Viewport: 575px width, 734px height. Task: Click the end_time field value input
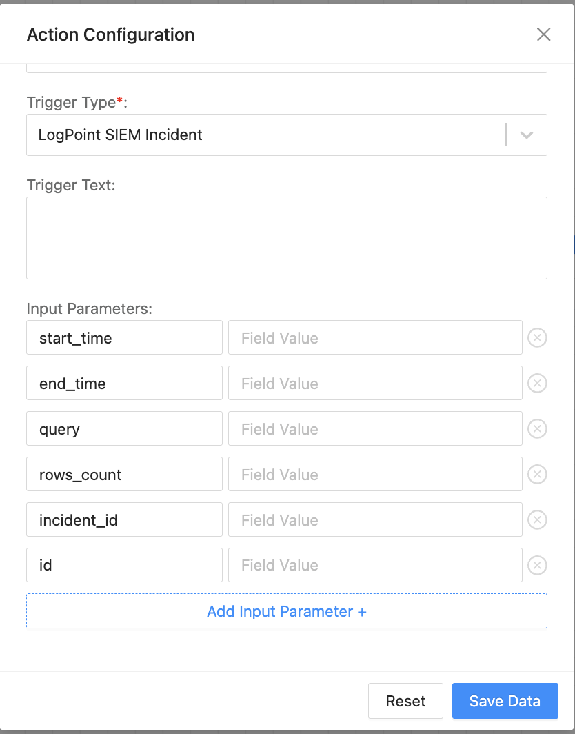pyautogui.click(x=375, y=384)
